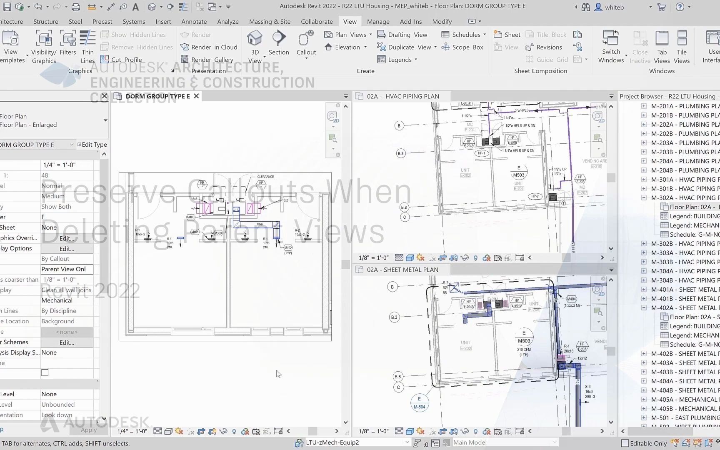Switch to the Collaborate ribbon tab
This screenshot has width=720, height=450.
317,22
